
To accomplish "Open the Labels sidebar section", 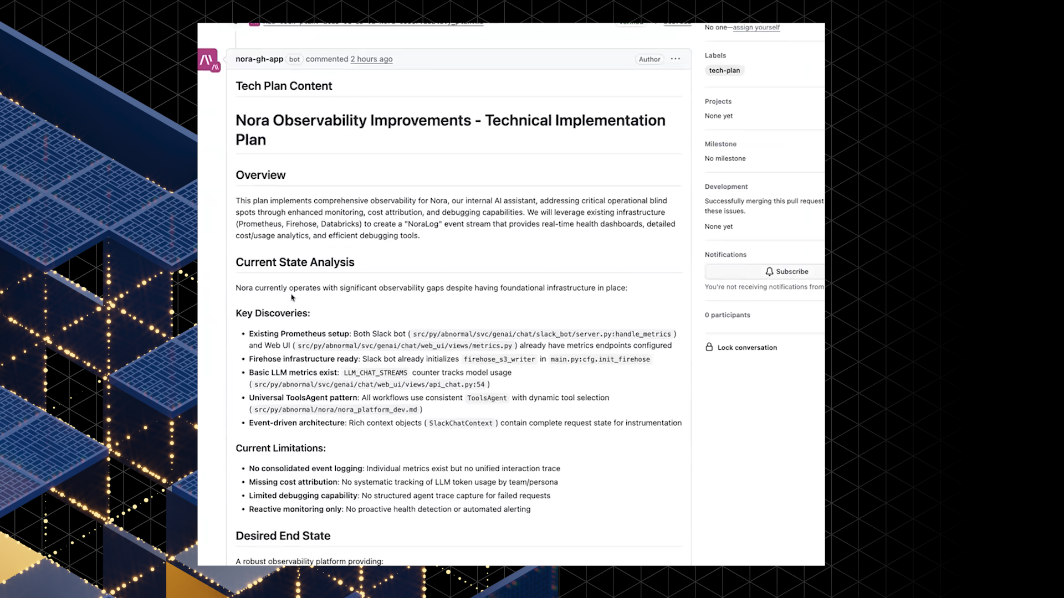I will coord(715,55).
